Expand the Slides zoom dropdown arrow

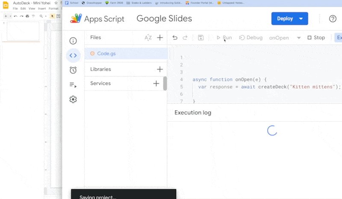point(46,16)
